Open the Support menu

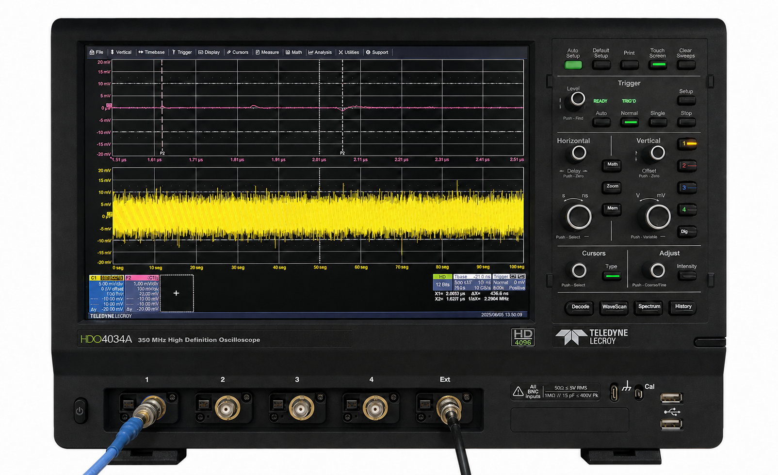coord(377,52)
